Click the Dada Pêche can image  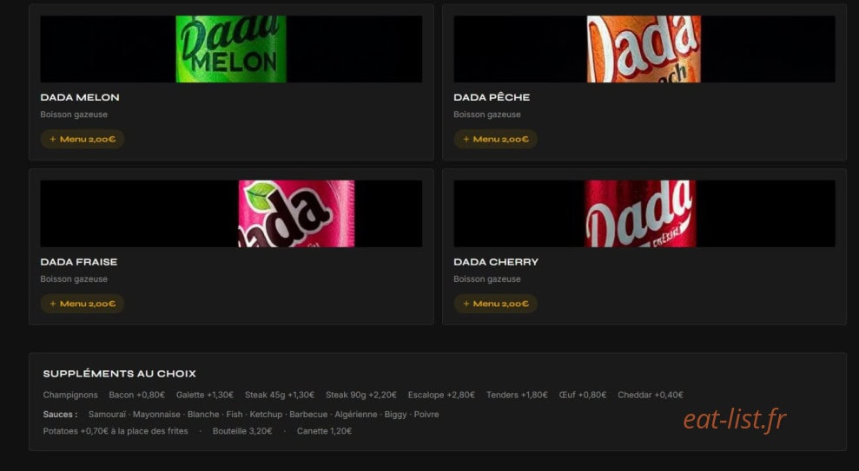tap(644, 49)
